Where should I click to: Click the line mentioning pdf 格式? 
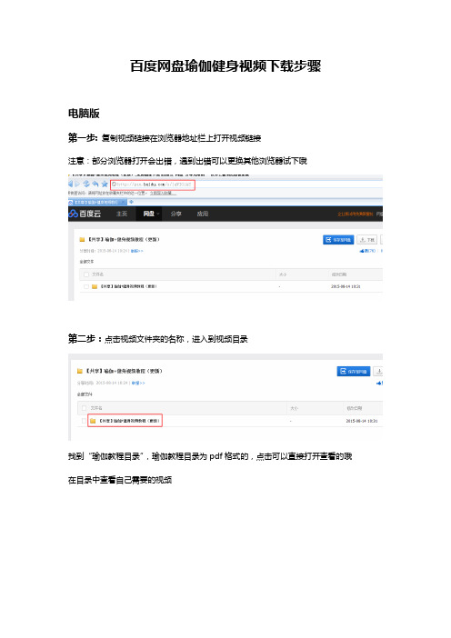(210, 456)
